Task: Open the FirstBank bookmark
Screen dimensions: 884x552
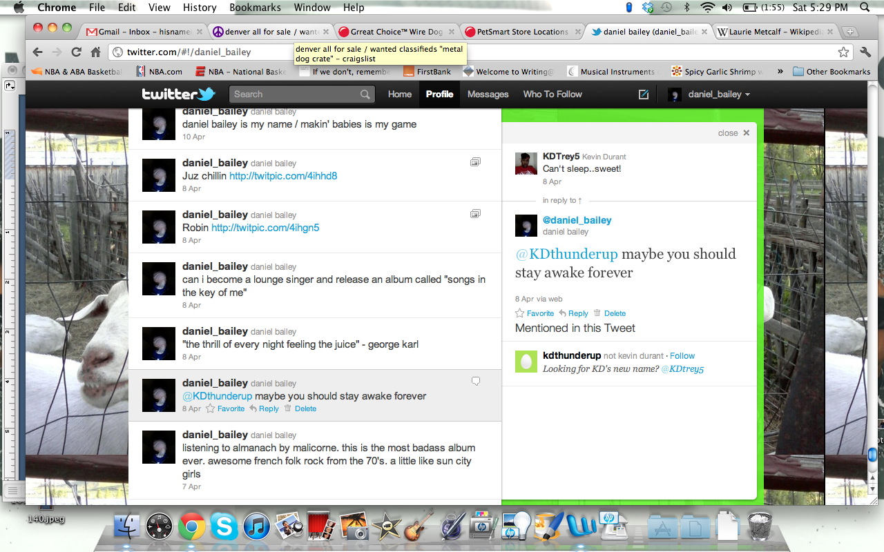Action: [427, 72]
